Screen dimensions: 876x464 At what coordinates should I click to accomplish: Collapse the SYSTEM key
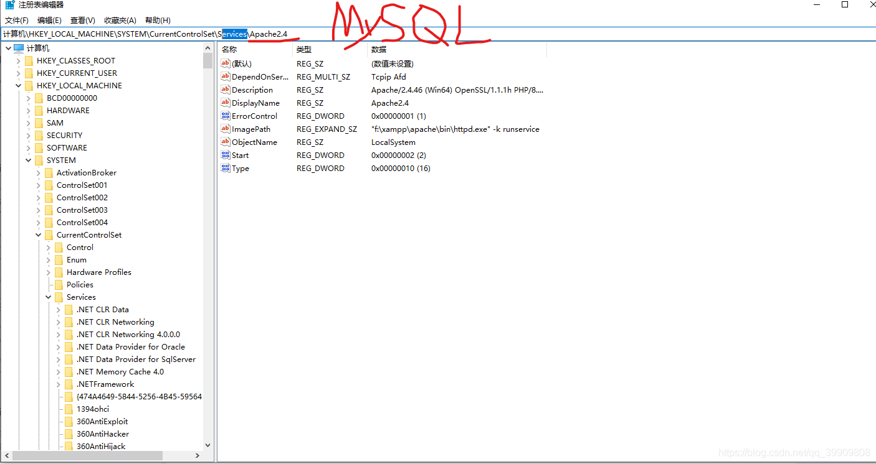tap(28, 160)
